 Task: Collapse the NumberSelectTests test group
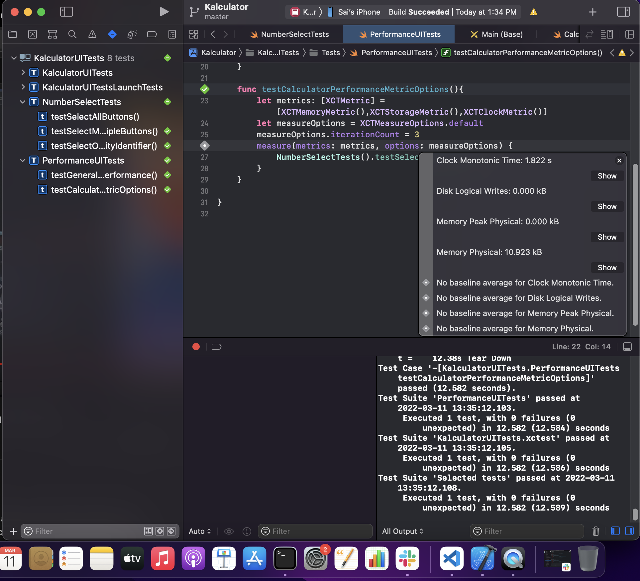[x=23, y=102]
